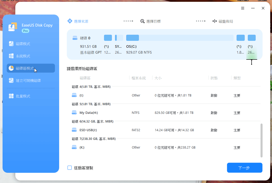The image size is (272, 183).
Task: Click the Pro badge
Action: [25, 31]
